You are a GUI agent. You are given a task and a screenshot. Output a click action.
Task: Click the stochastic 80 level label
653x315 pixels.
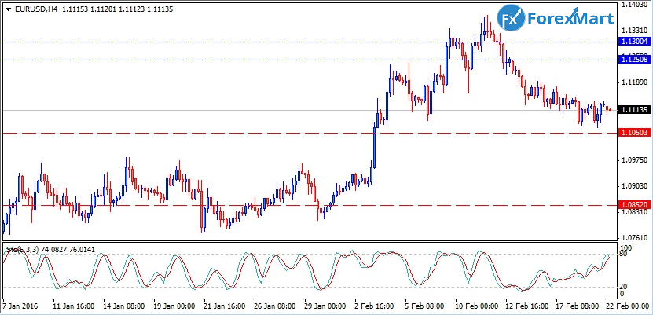[x=623, y=255]
